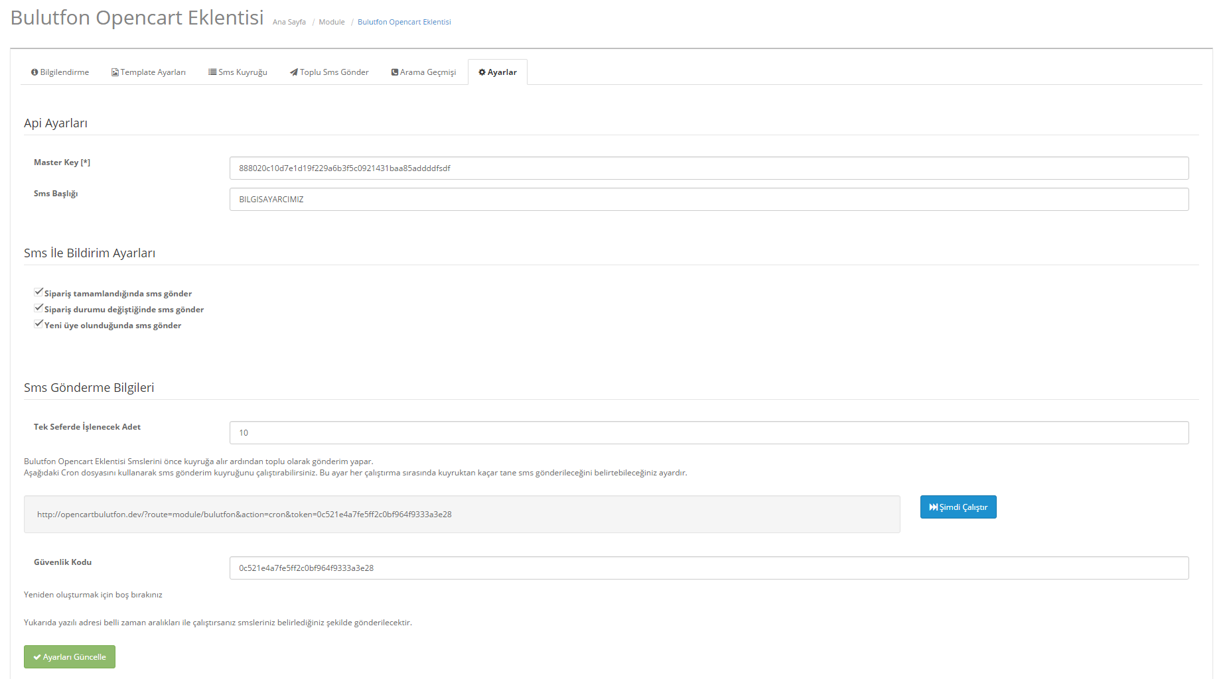Toggle Sipariş tamamlandığında sms gönder checkbox
This screenshot has width=1223, height=679.
[38, 292]
